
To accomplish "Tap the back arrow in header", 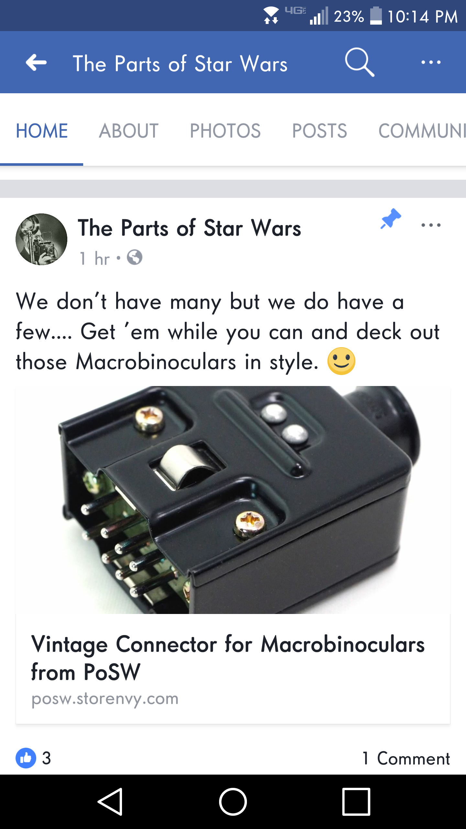I will point(36,62).
